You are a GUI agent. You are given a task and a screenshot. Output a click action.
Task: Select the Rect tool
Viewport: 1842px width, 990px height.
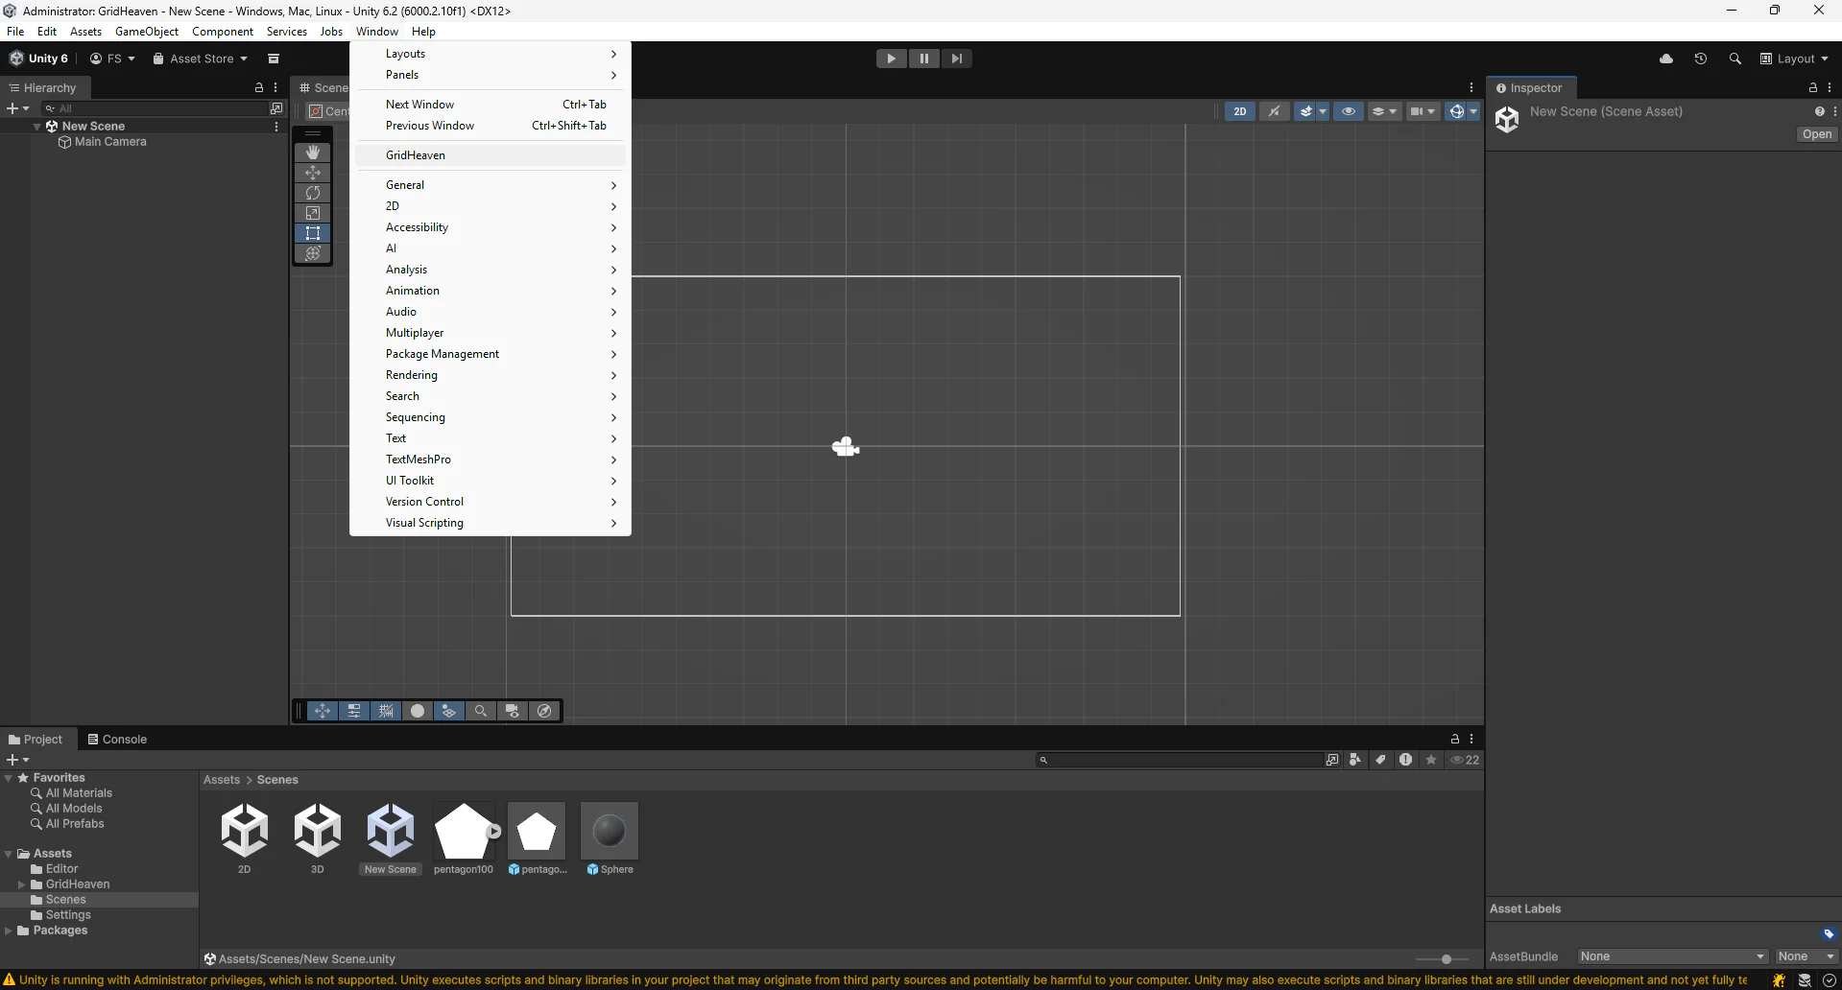pyautogui.click(x=313, y=233)
